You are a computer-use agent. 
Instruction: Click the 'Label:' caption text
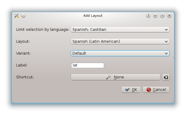[22, 65]
